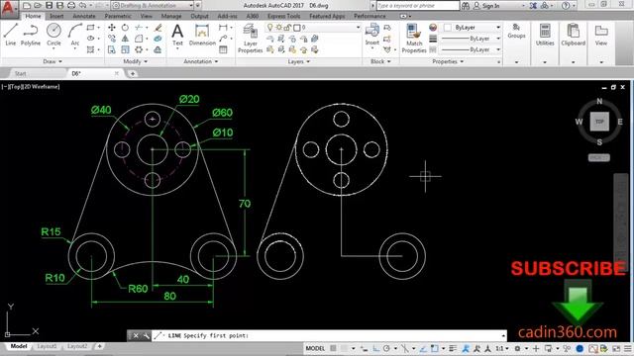Switch to the Layout1 tab
634x356 pixels.
(x=47, y=346)
